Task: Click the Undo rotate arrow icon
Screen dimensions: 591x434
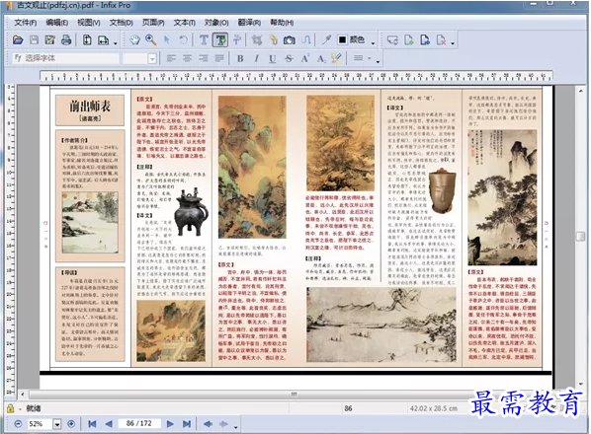Action: pos(183,39)
